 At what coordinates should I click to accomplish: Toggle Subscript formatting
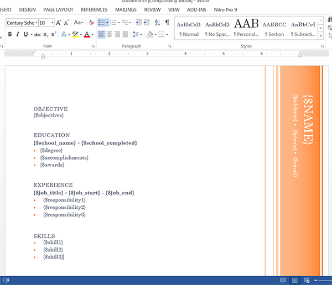tap(46, 34)
